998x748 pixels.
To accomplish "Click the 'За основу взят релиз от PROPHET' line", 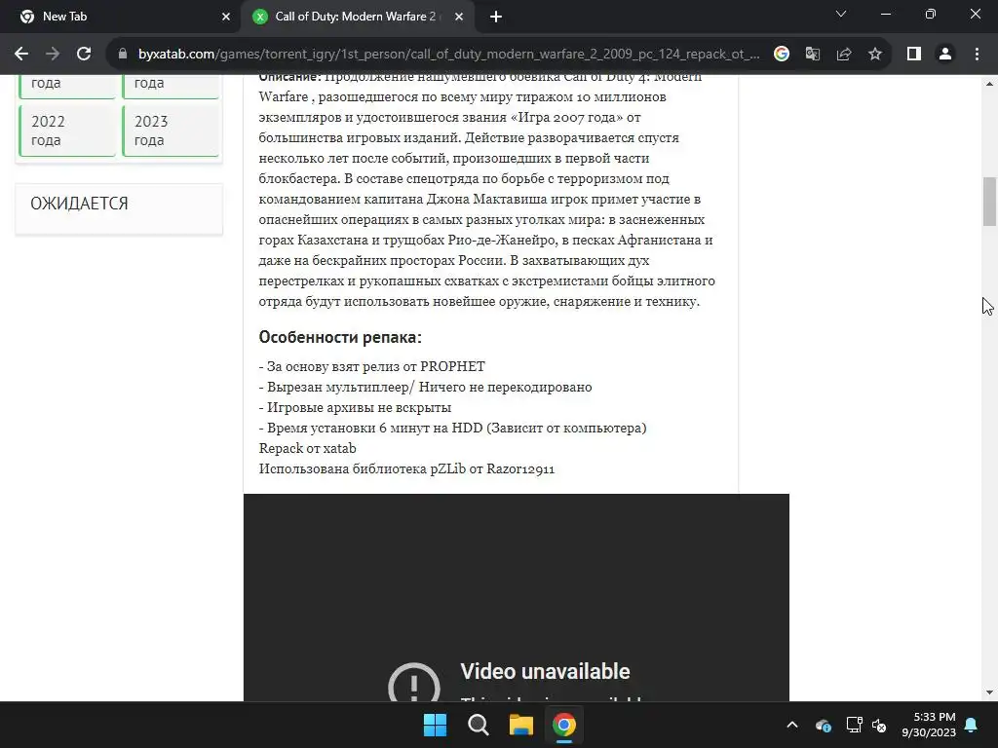I will (x=371, y=366).
